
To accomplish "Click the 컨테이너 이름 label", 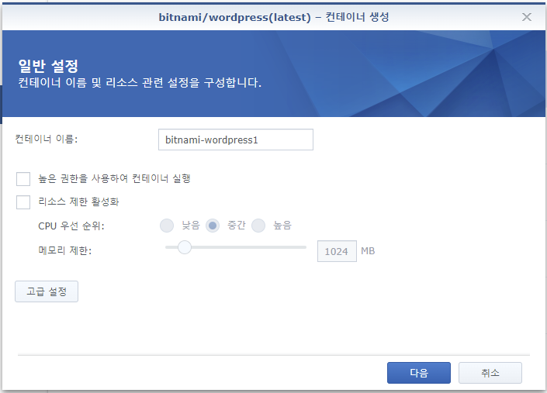I will (x=47, y=139).
